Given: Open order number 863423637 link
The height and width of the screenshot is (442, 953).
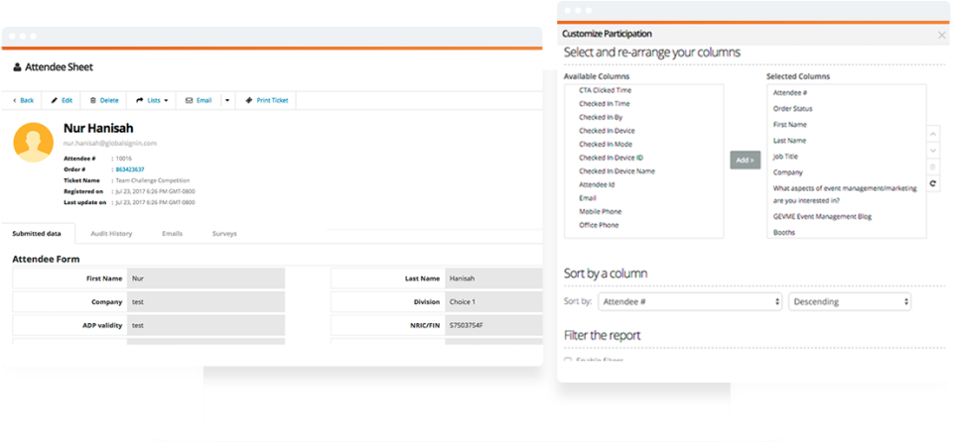Looking at the screenshot, I should pyautogui.click(x=129, y=169).
